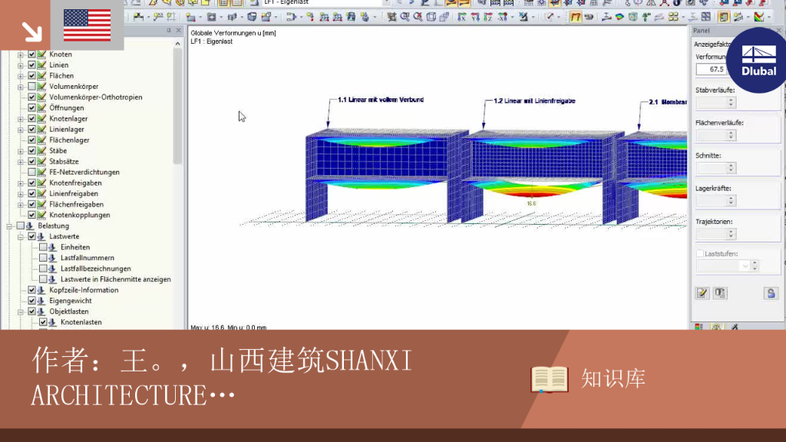Enable the Einheiten checkbox

43,247
